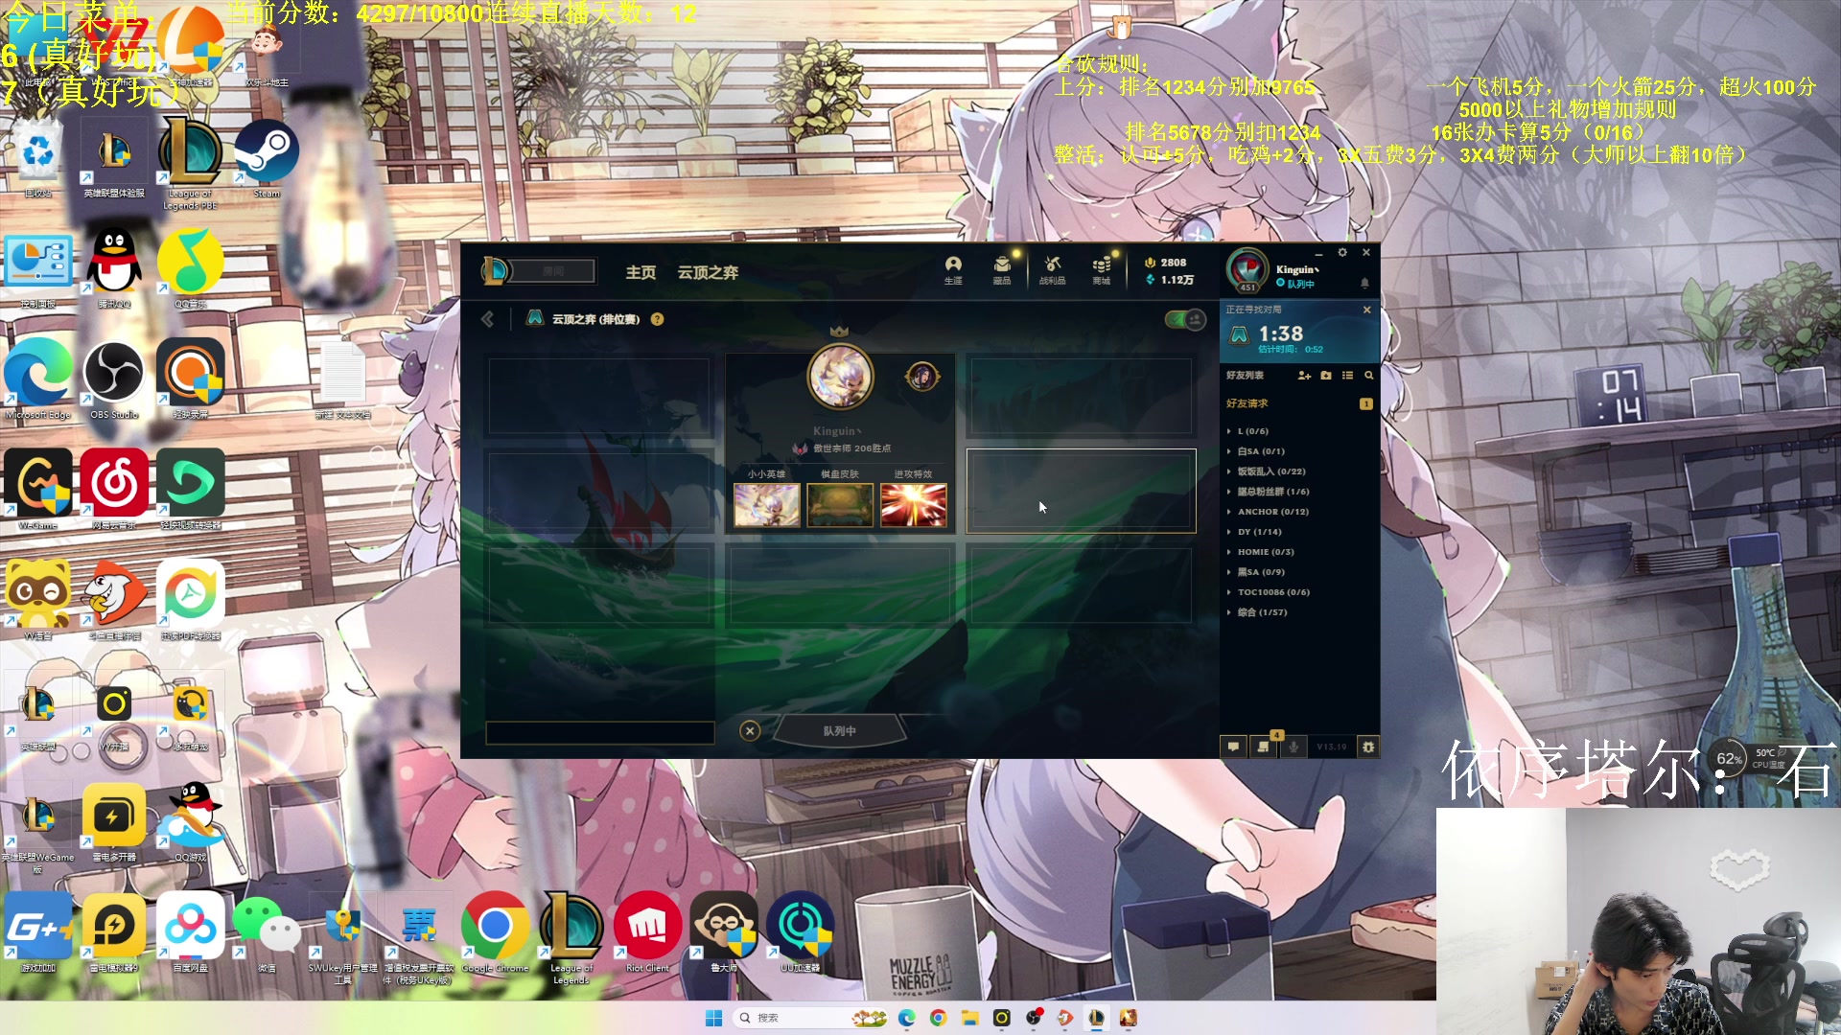Screen dimensions: 1841x1035
Task: Open Google Chrome desktop icon
Action: tap(495, 931)
